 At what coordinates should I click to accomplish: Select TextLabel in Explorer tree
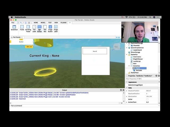[139, 70]
